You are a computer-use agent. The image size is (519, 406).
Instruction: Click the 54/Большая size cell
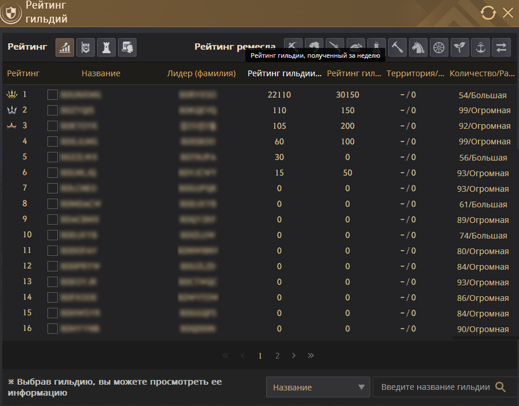(483, 95)
